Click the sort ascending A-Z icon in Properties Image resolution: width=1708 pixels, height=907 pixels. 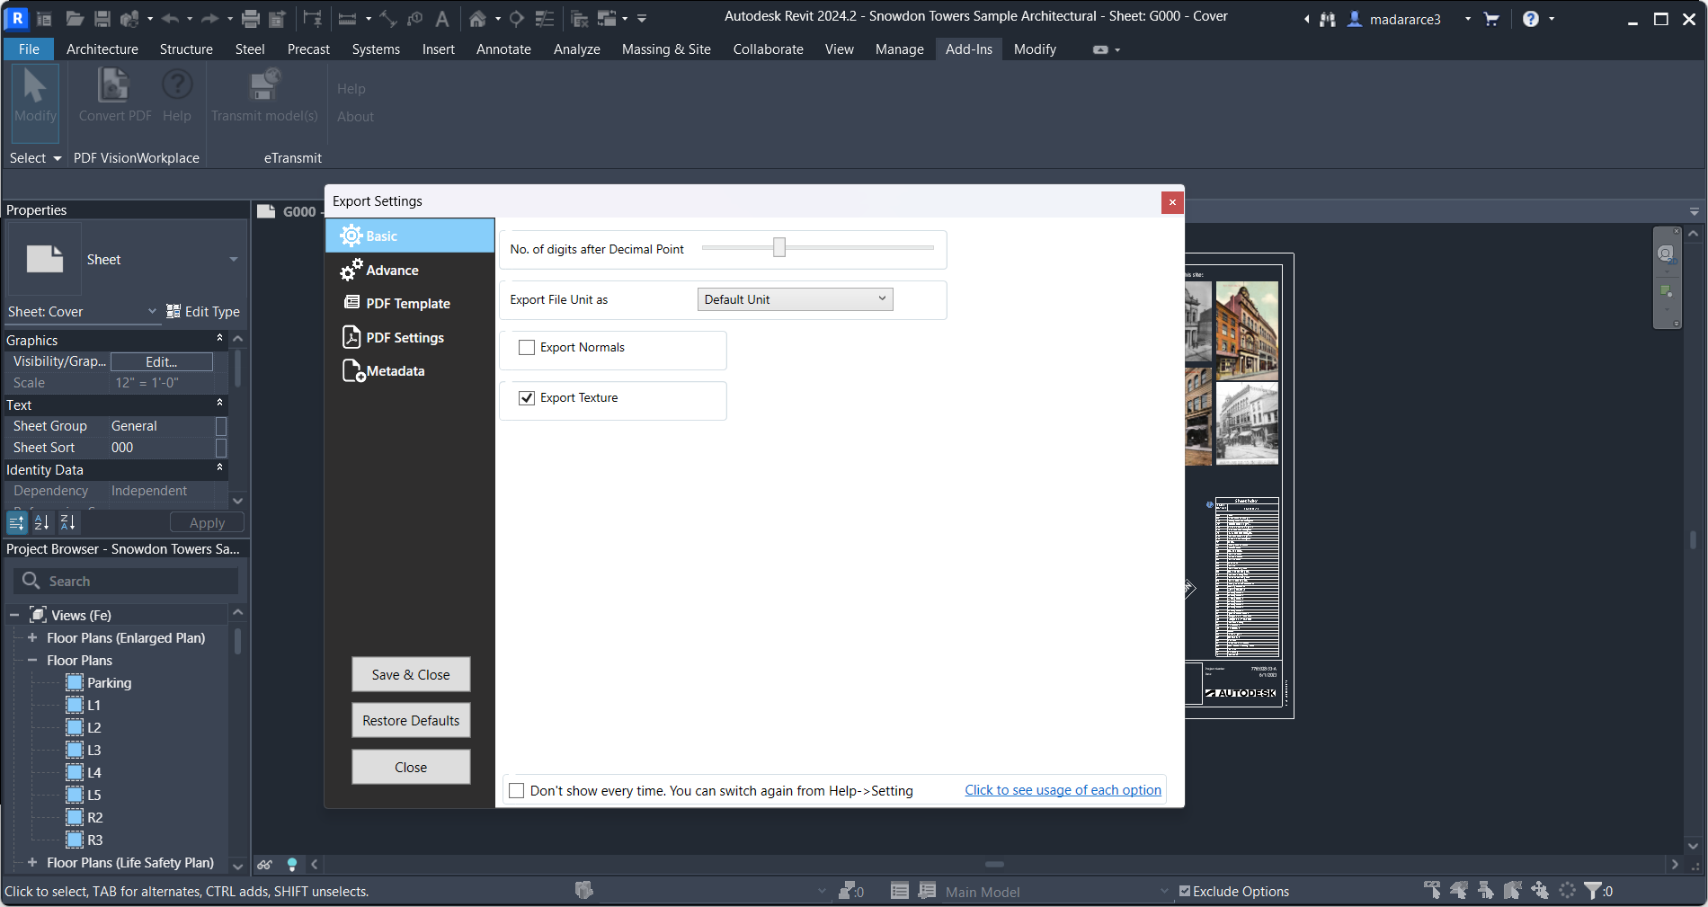click(x=42, y=522)
